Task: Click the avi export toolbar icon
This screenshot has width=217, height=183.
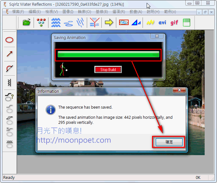Action: point(162,22)
